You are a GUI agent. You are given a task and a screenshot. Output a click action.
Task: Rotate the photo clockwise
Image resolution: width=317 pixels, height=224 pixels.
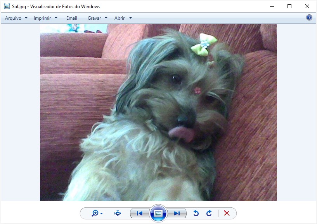[209, 213]
